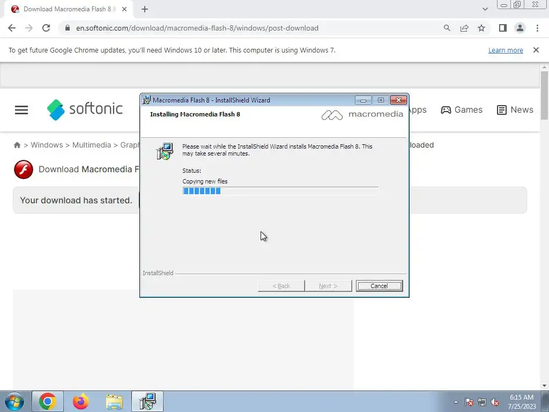Open the Windows Start orb

14,401
